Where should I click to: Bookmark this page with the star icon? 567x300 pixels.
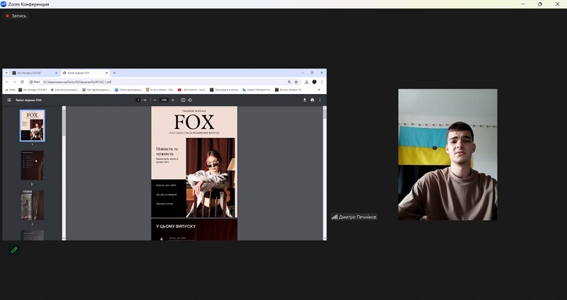296,82
